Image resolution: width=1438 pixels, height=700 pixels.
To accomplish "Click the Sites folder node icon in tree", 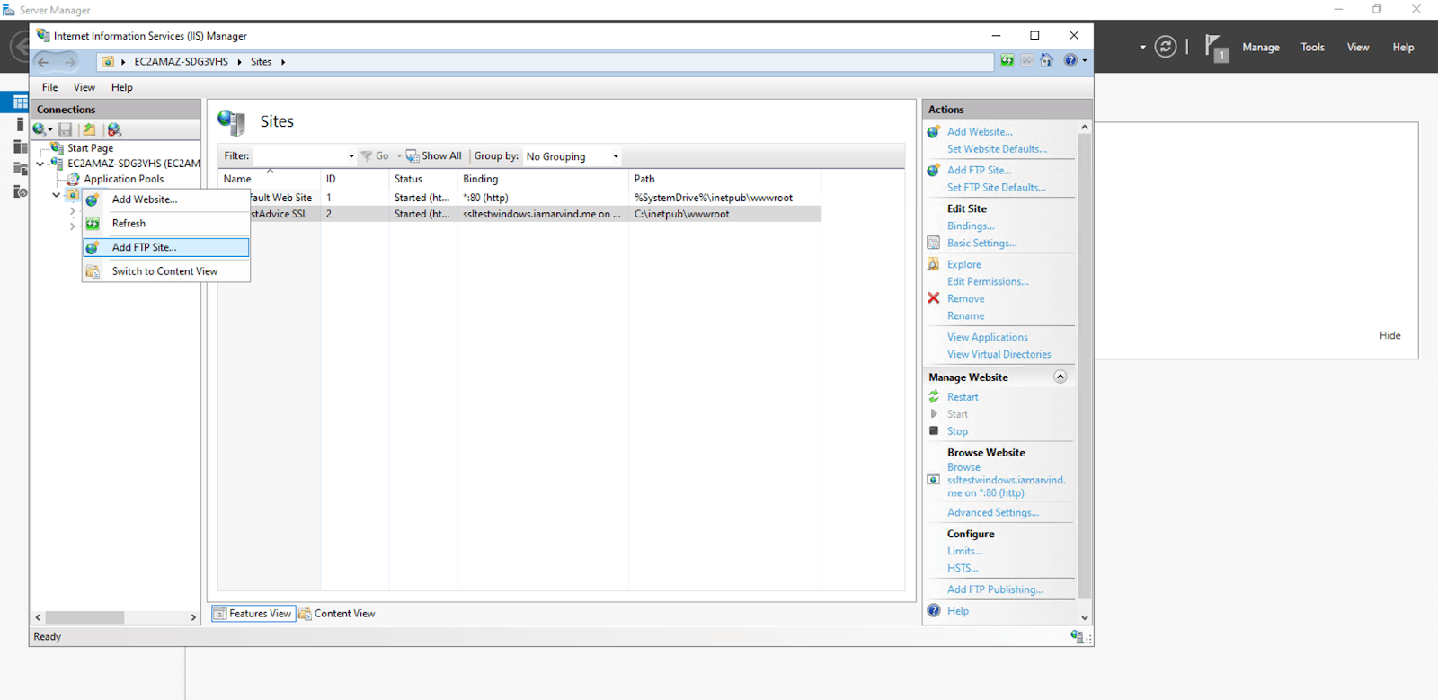I will pos(73,194).
